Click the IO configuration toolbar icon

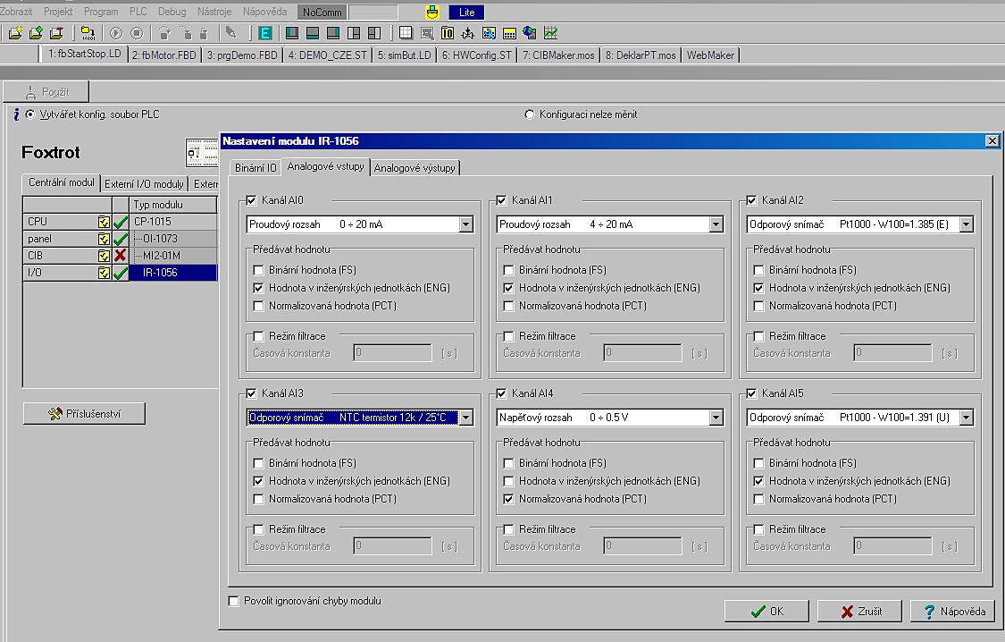pos(448,33)
